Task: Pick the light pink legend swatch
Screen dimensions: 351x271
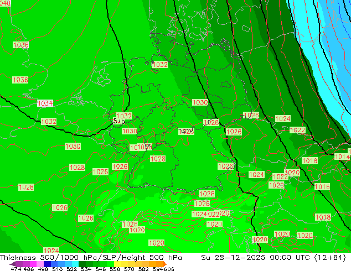Action: [x=40, y=264]
